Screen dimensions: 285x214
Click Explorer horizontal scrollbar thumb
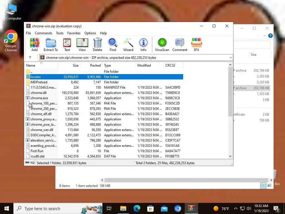(186, 180)
